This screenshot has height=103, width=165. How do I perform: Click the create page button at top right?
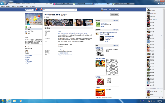(x=115, y=14)
